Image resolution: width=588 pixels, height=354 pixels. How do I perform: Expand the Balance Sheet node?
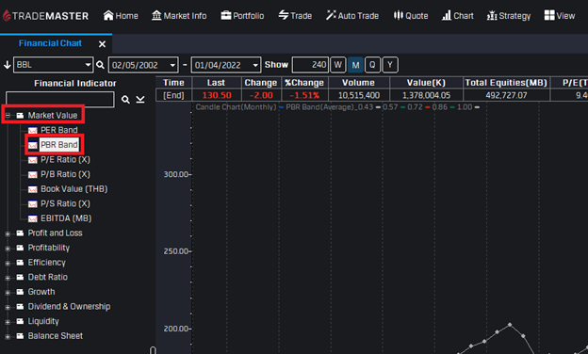pyautogui.click(x=8, y=336)
